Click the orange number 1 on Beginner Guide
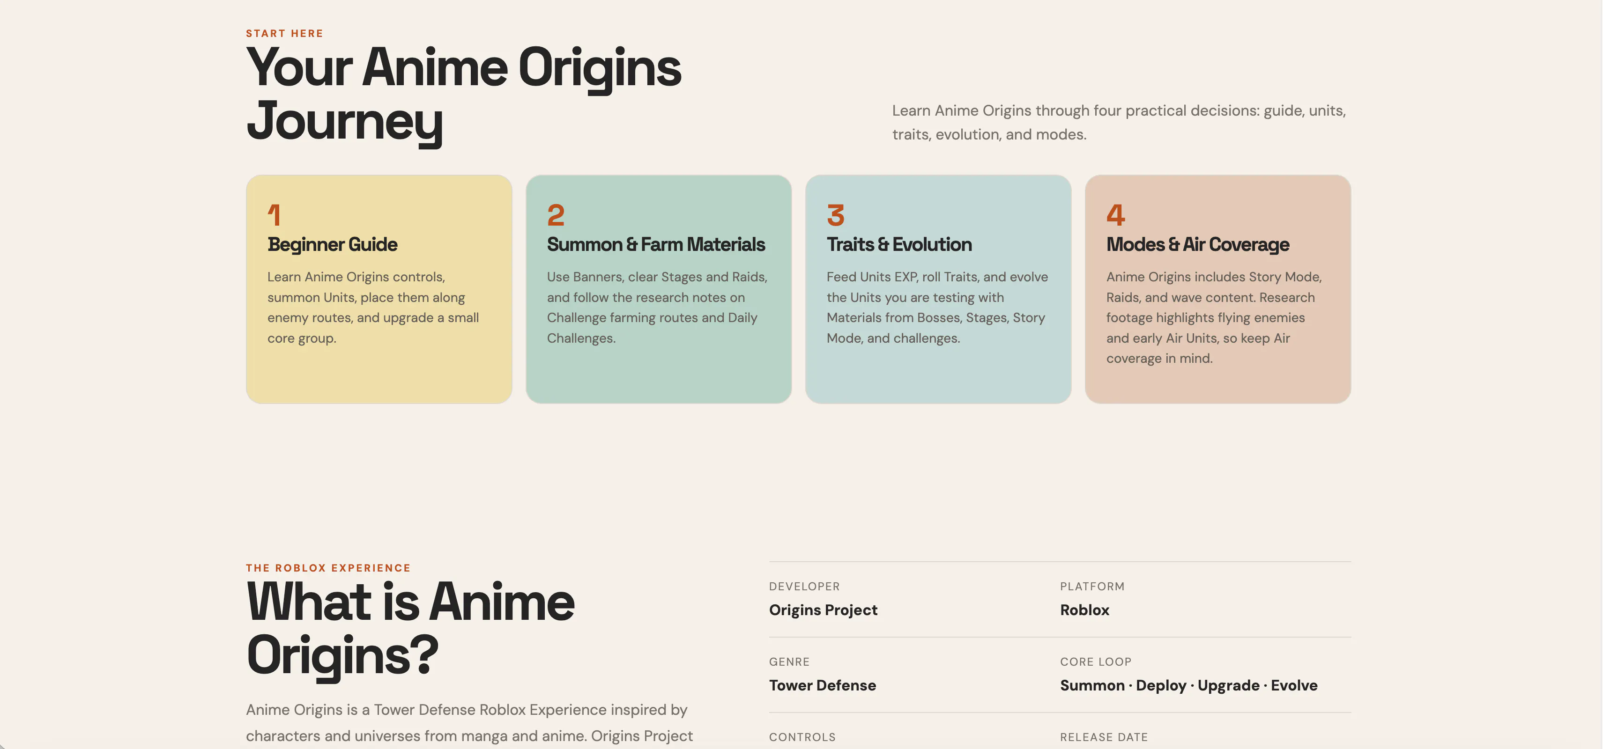This screenshot has height=749, width=1603. (x=275, y=215)
